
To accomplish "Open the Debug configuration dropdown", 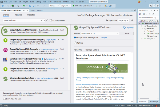I will coord(54,6).
